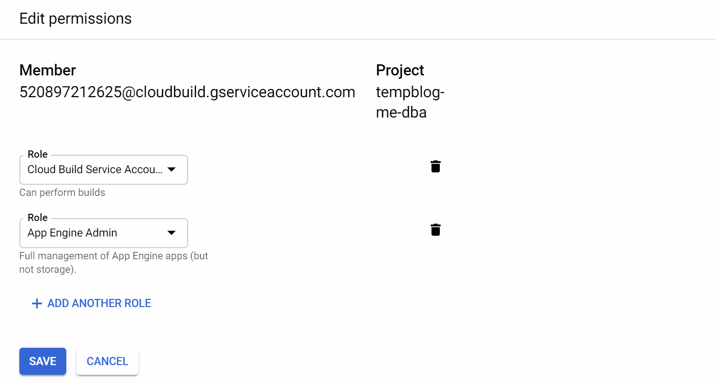Screen dimensions: 716x384
Task: Save the permission changes
Action: click(x=43, y=361)
